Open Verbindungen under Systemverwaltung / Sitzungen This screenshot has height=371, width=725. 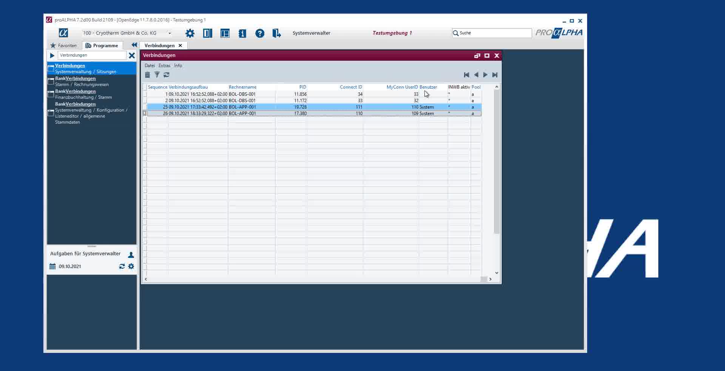(91, 68)
